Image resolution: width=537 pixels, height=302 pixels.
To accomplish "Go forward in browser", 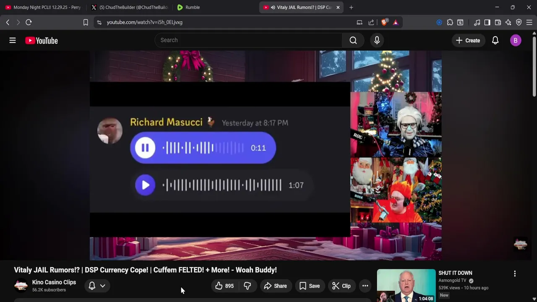I will coord(18,22).
